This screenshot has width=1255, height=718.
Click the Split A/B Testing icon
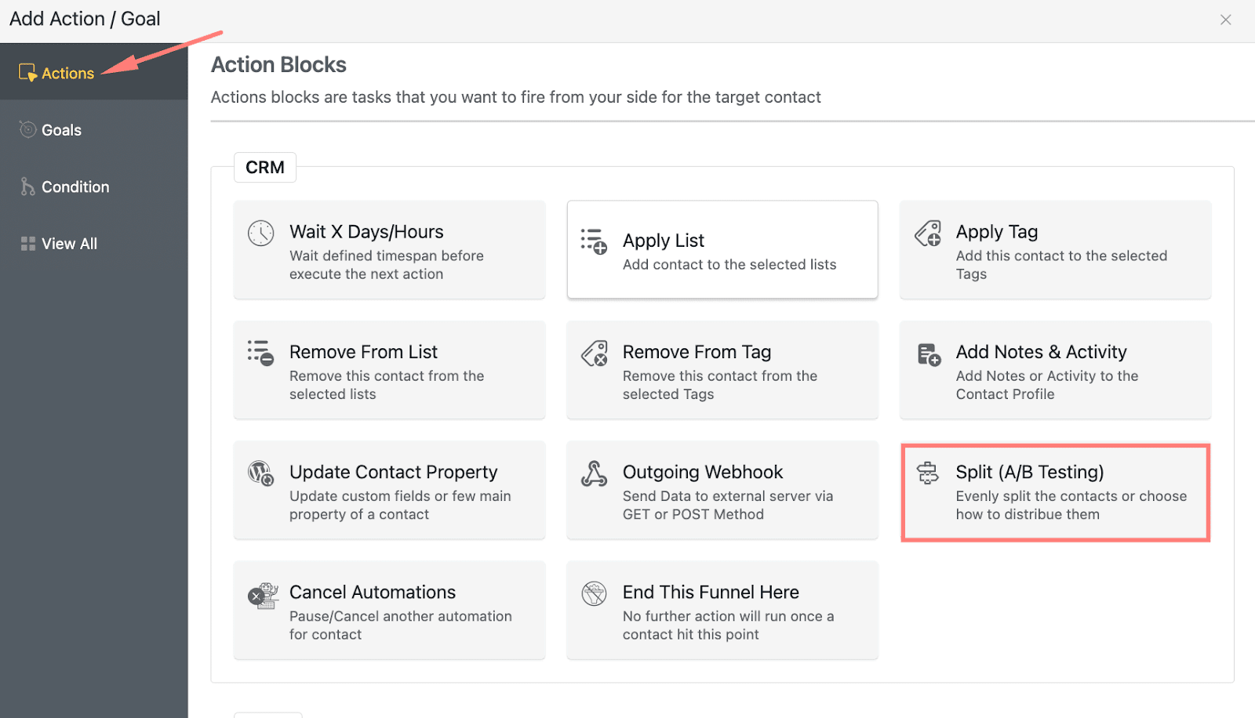[928, 473]
